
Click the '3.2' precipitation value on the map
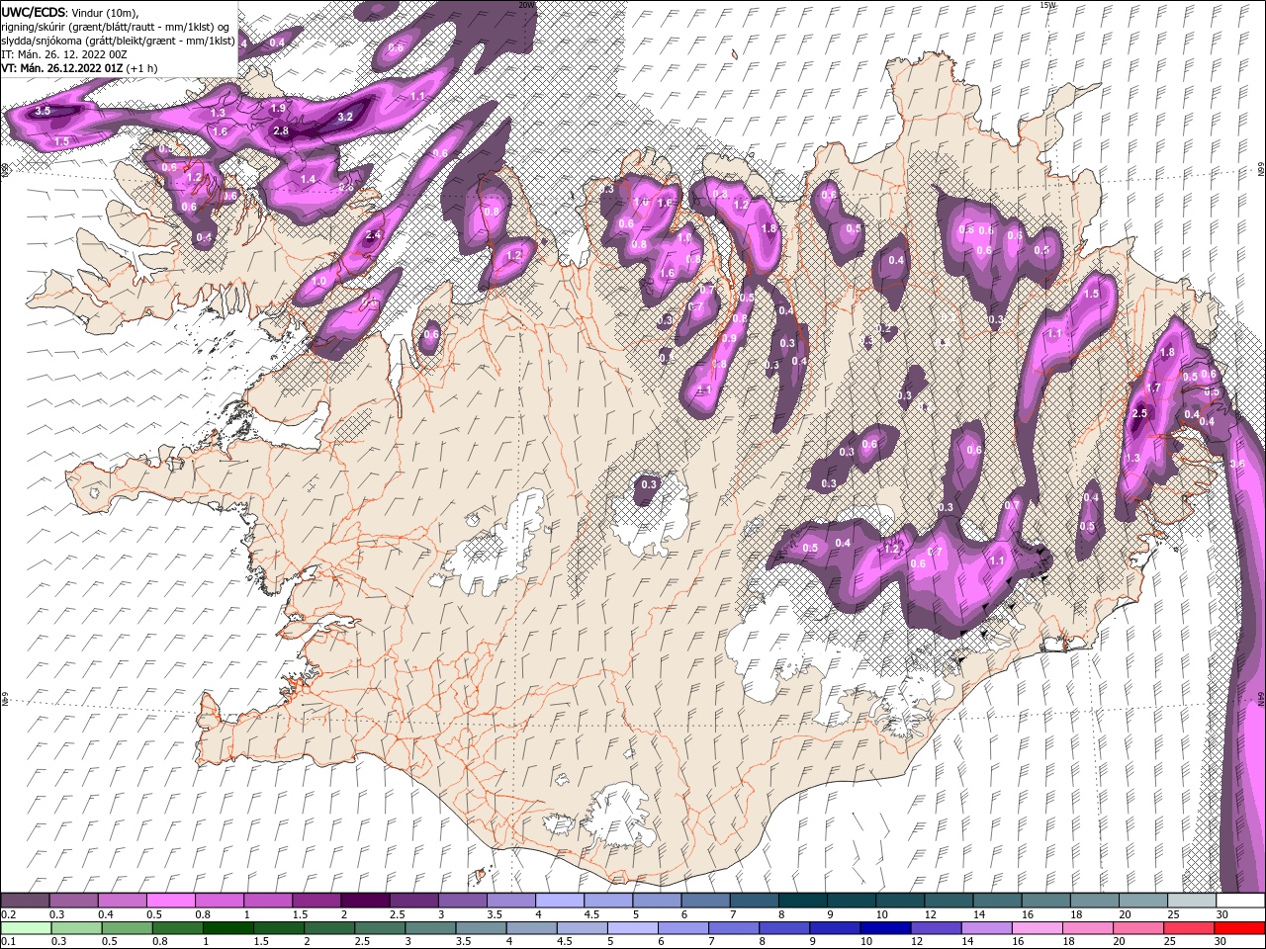pos(345,117)
